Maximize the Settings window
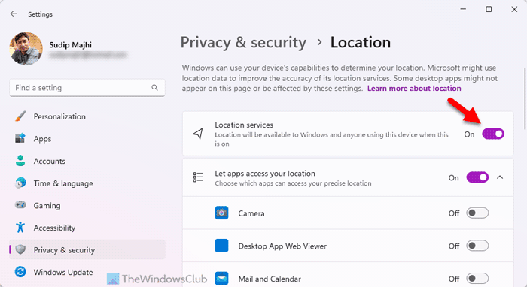This screenshot has height=287, width=527. tap(489, 9)
